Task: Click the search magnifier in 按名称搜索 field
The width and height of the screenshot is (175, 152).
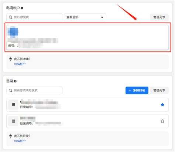Action: pos(11,17)
